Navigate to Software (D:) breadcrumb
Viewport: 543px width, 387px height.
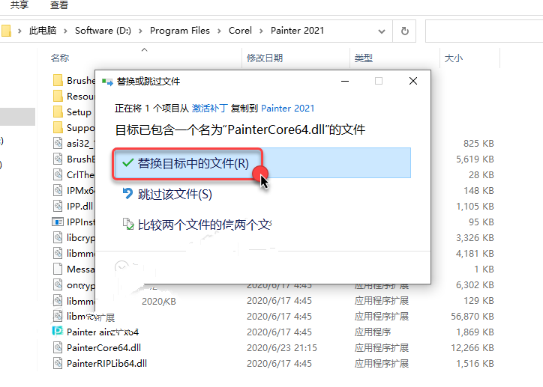[103, 31]
